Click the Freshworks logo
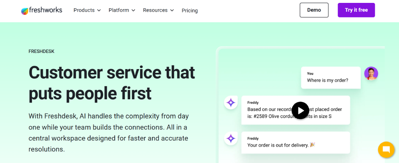The width and height of the screenshot is (399, 163). click(x=42, y=10)
